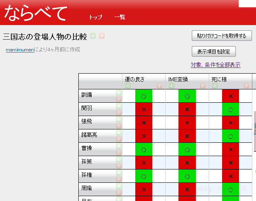Click the 孫権 row label
This screenshot has height=201, width=256.
pos(87,175)
